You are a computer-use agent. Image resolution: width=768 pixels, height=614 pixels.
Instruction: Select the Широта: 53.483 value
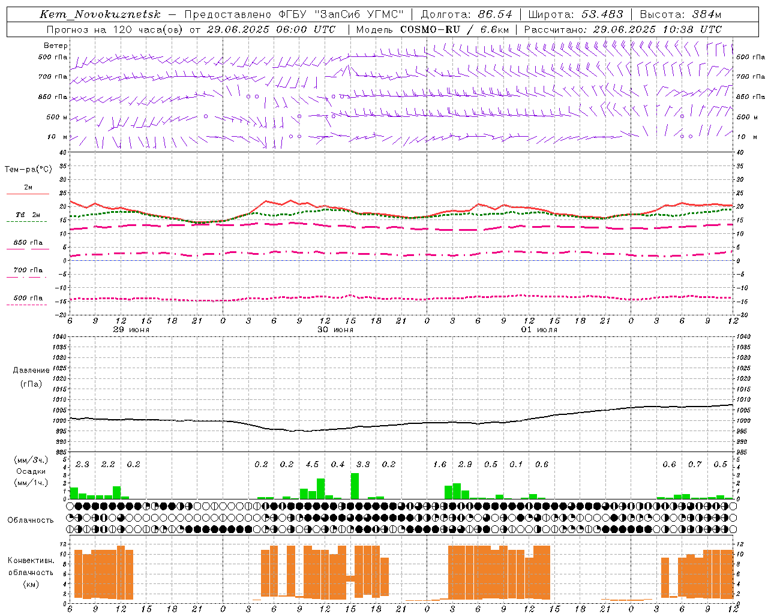576,14
